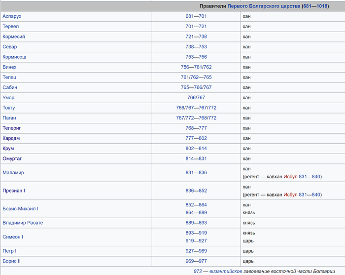Click the 766/767 dates link for Умор
The width and height of the screenshot is (345, 275).
pos(196,97)
